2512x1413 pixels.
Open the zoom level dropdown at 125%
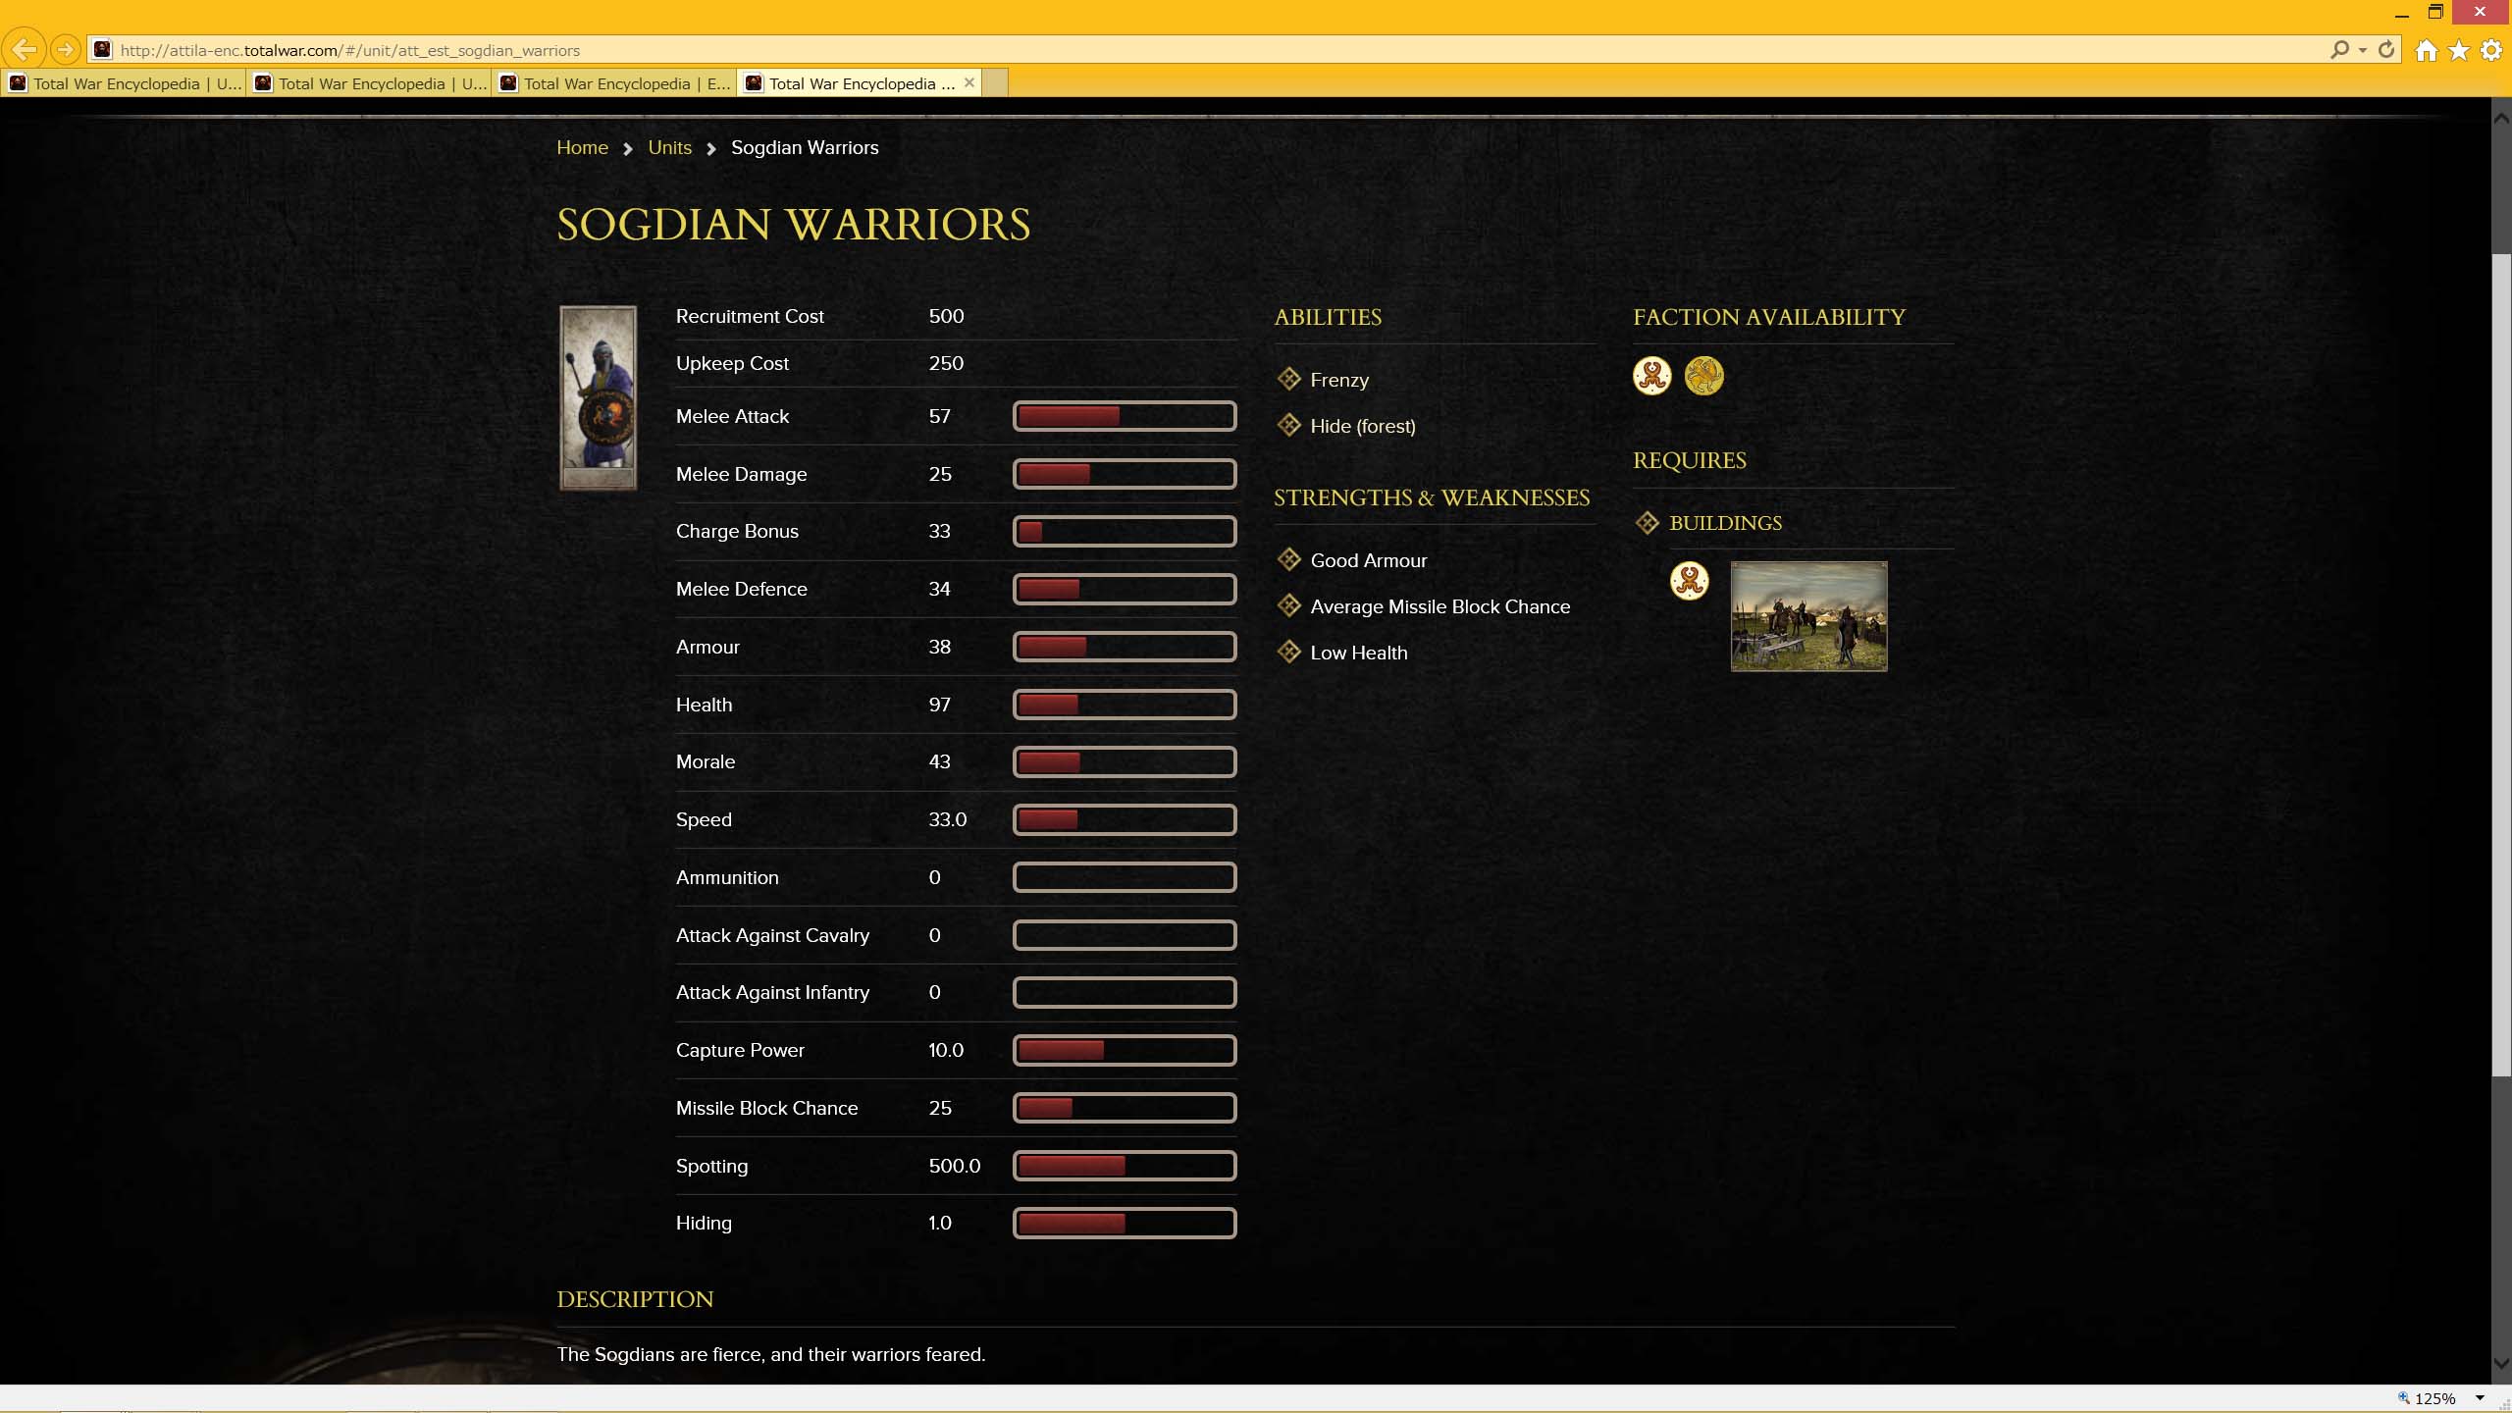[2480, 1398]
